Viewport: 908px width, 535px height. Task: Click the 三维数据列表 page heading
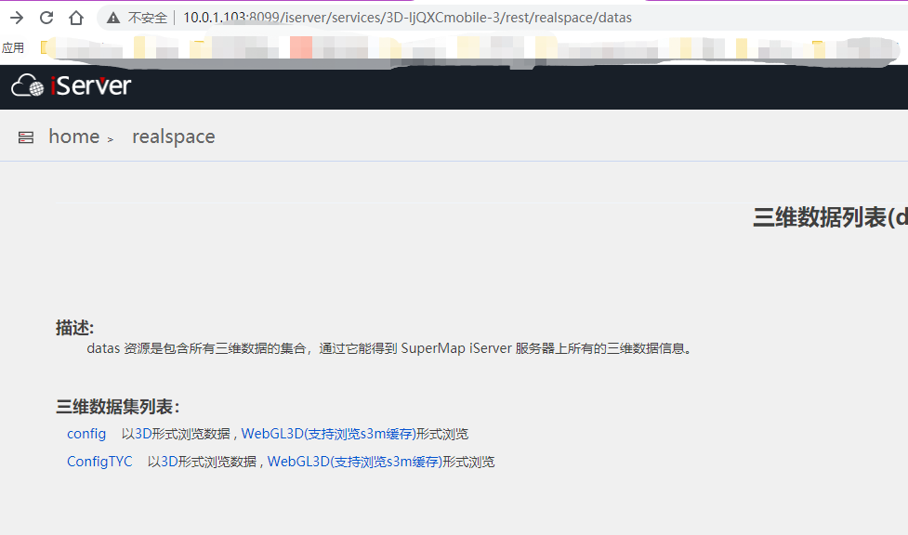(x=831, y=217)
